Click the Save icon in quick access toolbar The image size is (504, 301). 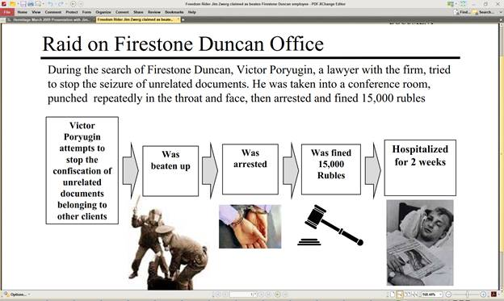coord(23,4)
